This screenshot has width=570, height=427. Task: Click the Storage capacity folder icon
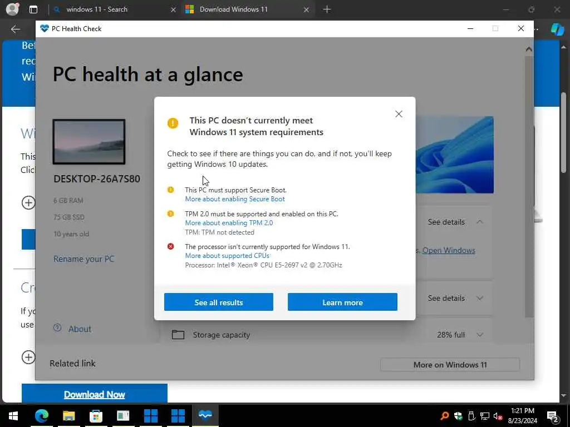178,334
